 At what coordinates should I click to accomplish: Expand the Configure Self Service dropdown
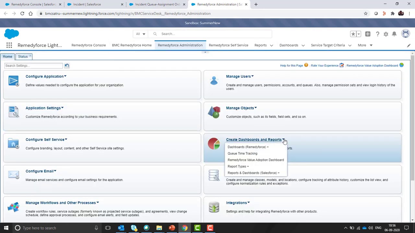[66, 140]
